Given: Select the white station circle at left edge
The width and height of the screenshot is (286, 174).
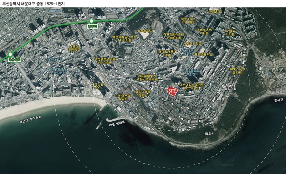Looking at the screenshot, I should [x=10, y=54].
